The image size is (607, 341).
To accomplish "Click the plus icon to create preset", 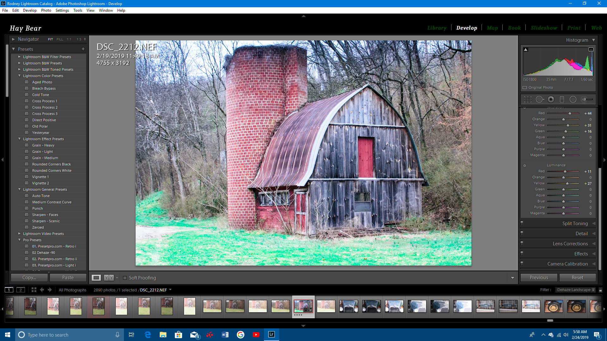I will pos(83,49).
